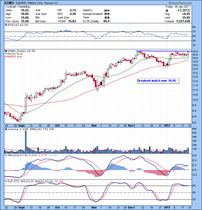Click the MACD signal value 0.179
This screenshot has width=202, height=210.
tap(43, 155)
